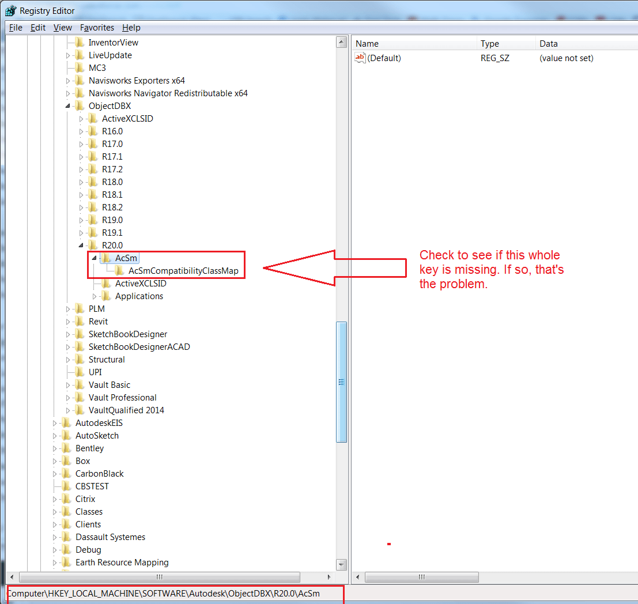This screenshot has width=638, height=604.
Task: Click the R20.0 folder icon
Action: [93, 245]
